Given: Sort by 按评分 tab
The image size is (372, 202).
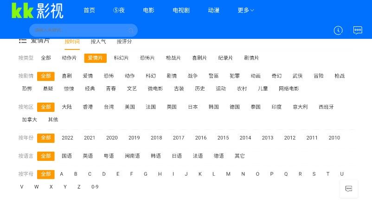Looking at the screenshot, I should click(x=124, y=42).
